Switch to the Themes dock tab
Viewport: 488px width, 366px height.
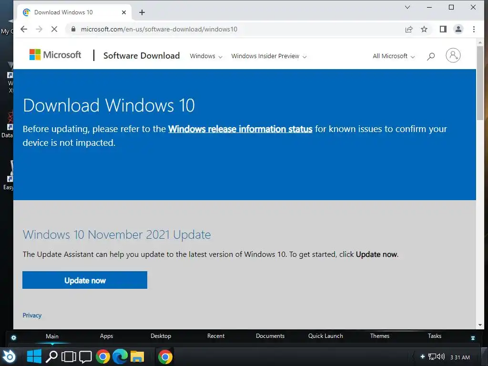click(380, 336)
